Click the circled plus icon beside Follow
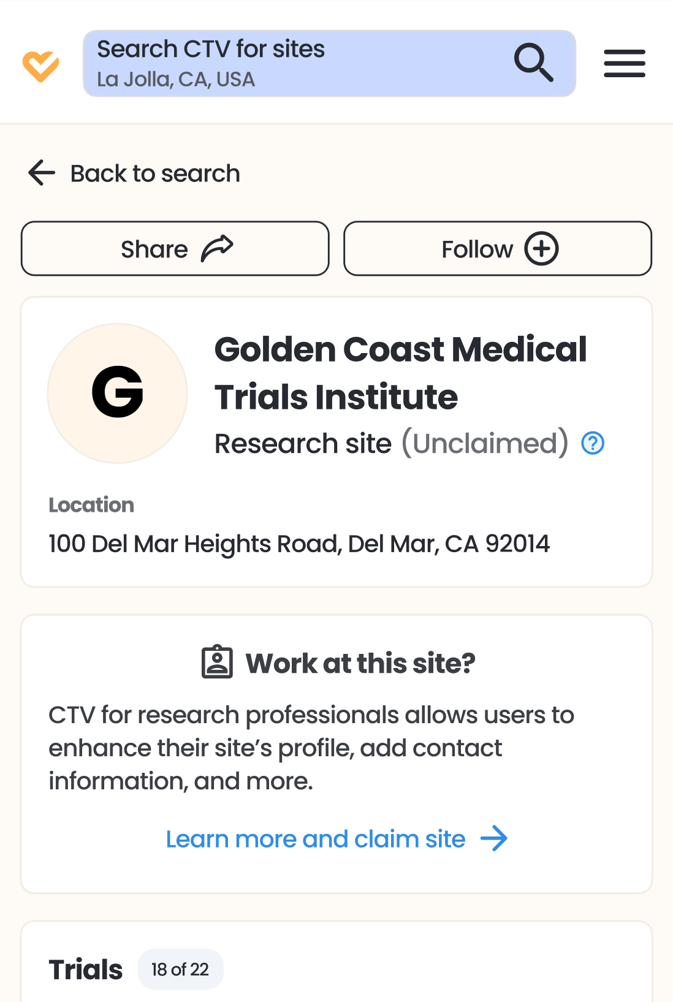Viewport: 673px width, 1002px height. [541, 249]
